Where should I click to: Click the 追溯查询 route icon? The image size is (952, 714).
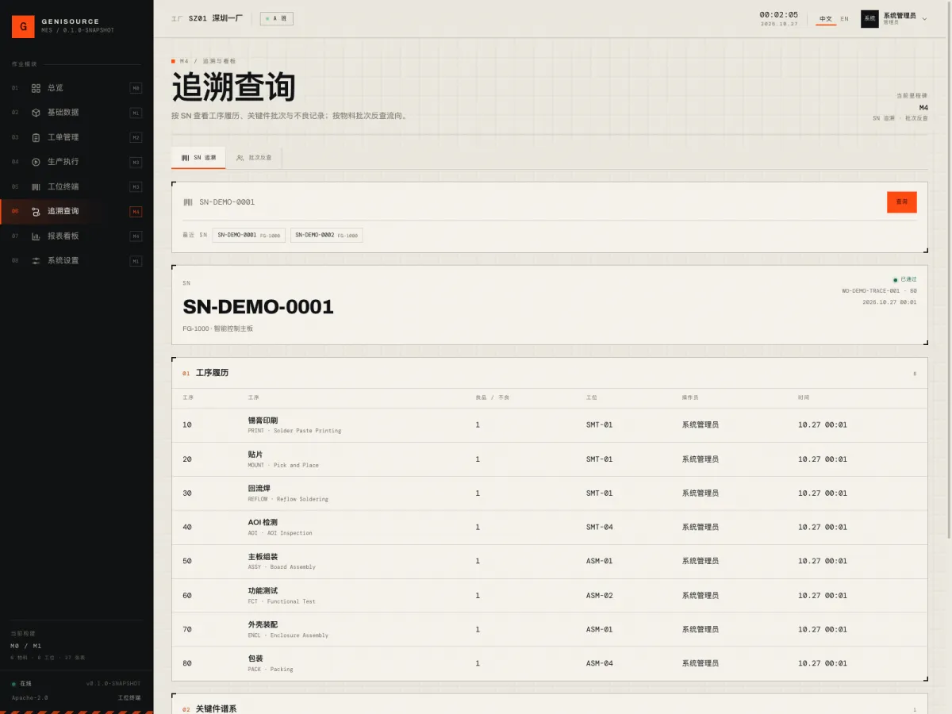36,212
